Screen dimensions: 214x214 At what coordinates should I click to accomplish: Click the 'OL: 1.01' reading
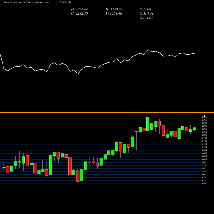[x=146, y=18]
